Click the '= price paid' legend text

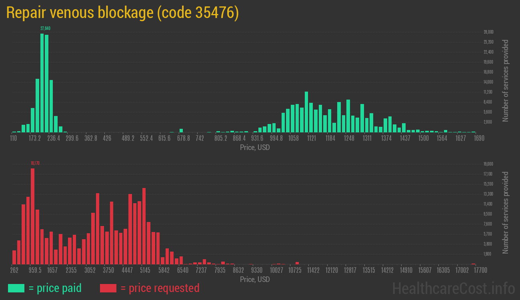55,288
